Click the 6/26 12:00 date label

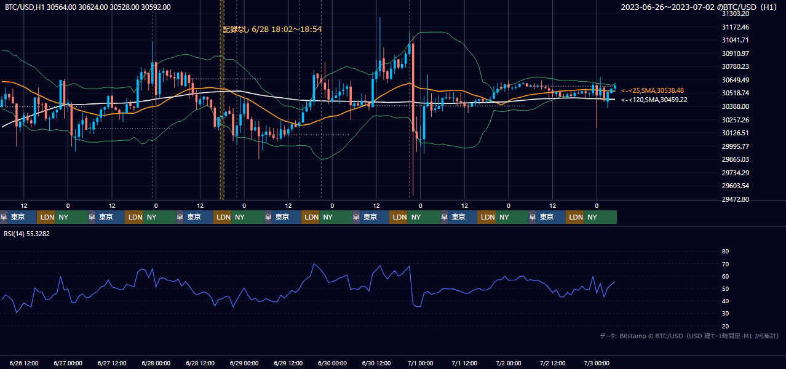point(24,363)
